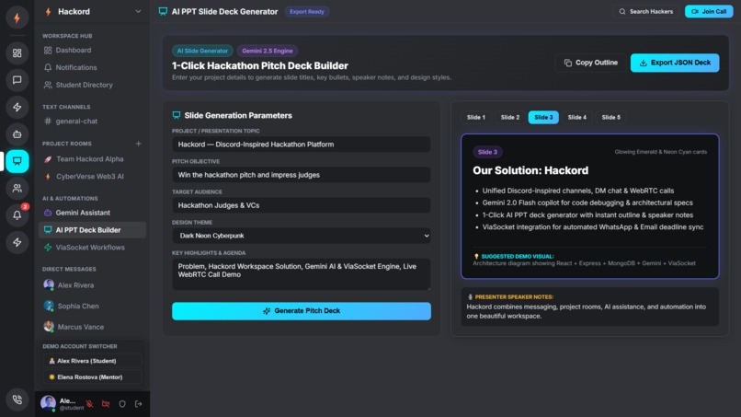Viewport: 741px width, 417px height.
Task: Click the Gemini 2.5 Engine tag
Action: pos(267,51)
